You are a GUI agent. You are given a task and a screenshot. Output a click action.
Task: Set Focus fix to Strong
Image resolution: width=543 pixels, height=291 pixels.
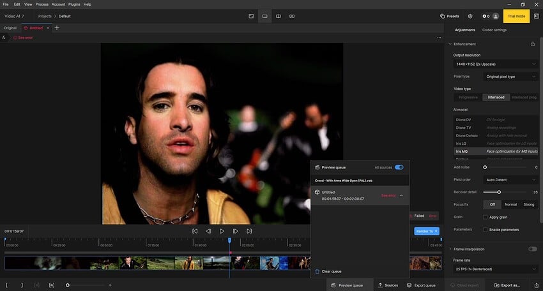pos(529,204)
